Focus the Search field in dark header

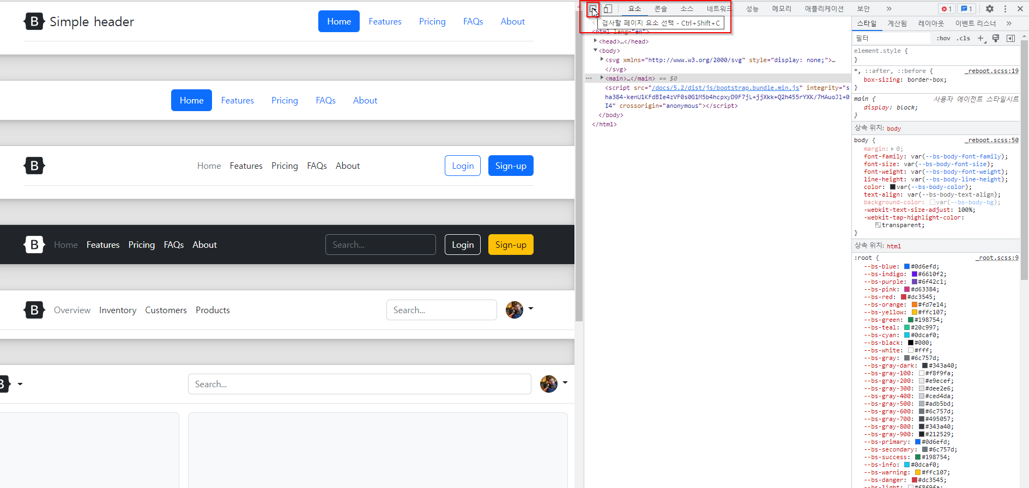click(x=380, y=245)
